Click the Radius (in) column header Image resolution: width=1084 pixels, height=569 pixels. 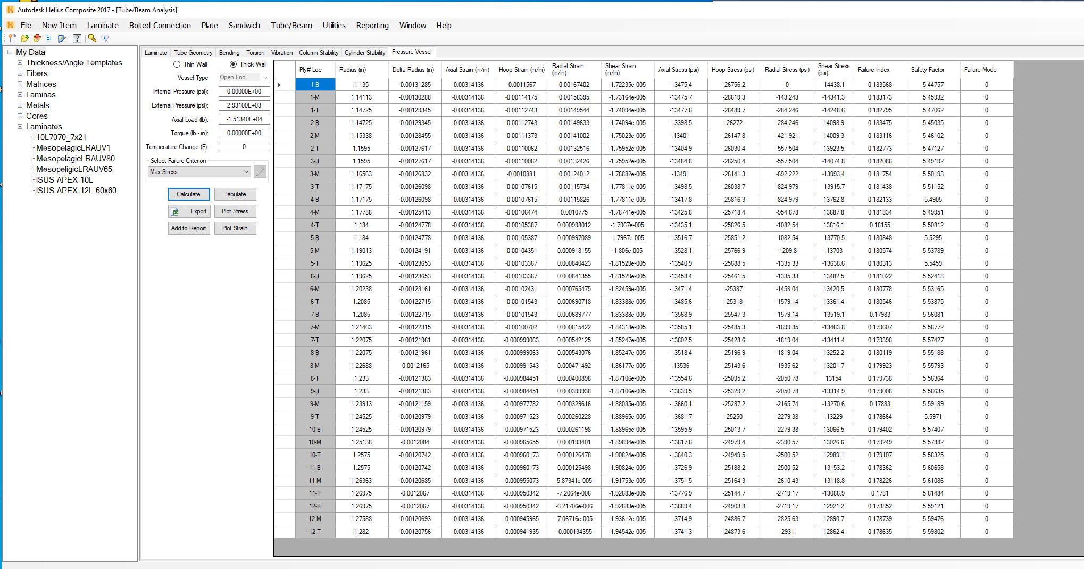362,70
